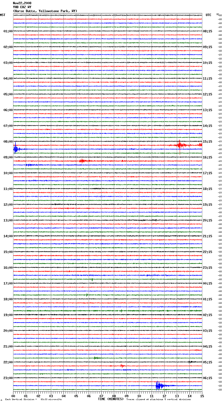The image size is (223, 403).
Task: Click the MST column header
Action: 3,15
